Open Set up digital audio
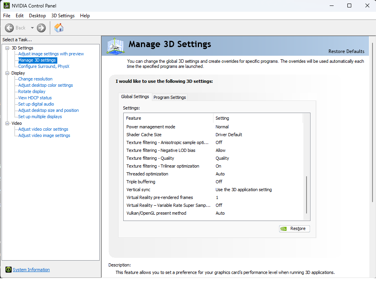 coord(36,104)
